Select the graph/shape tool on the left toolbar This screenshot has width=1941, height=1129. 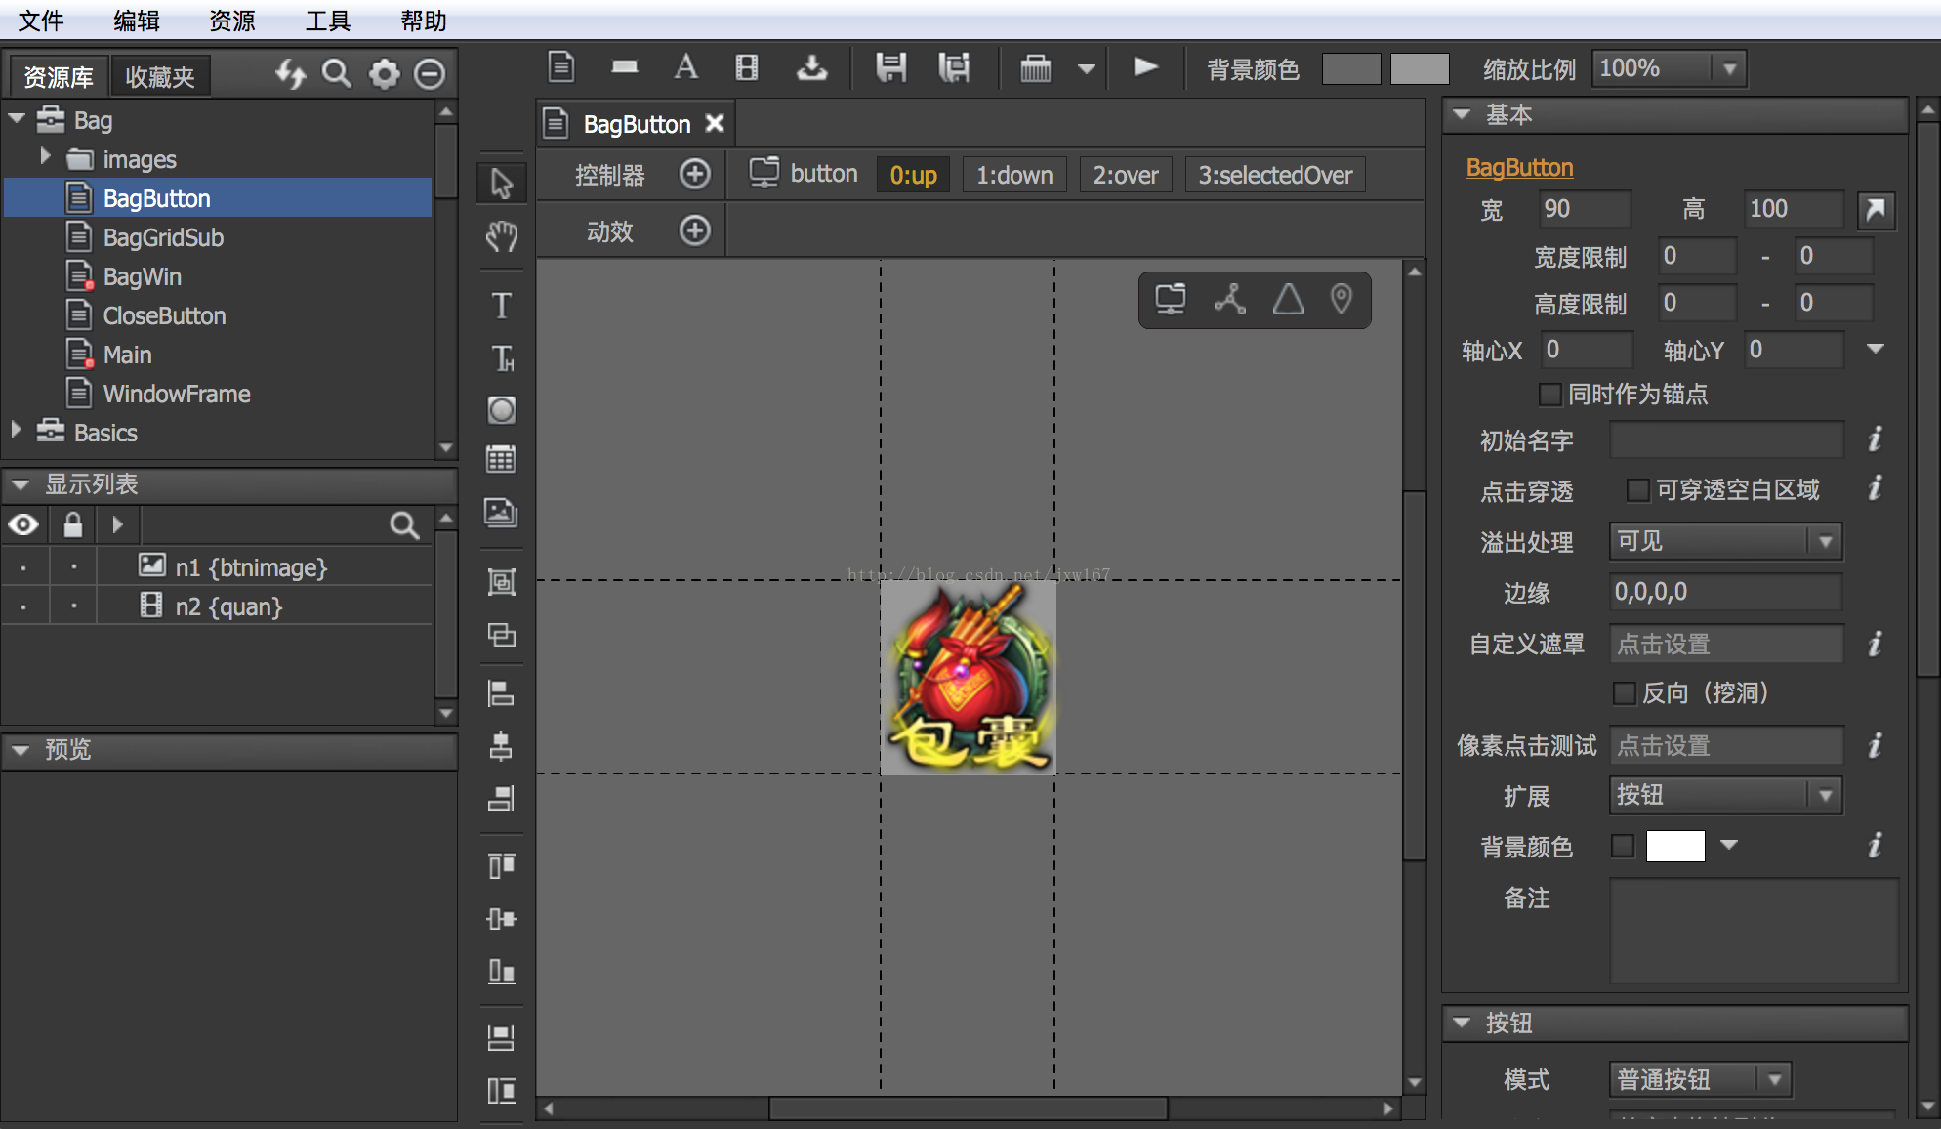pyautogui.click(x=501, y=410)
